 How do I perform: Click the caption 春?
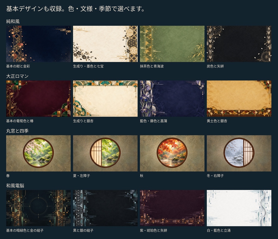8,176
